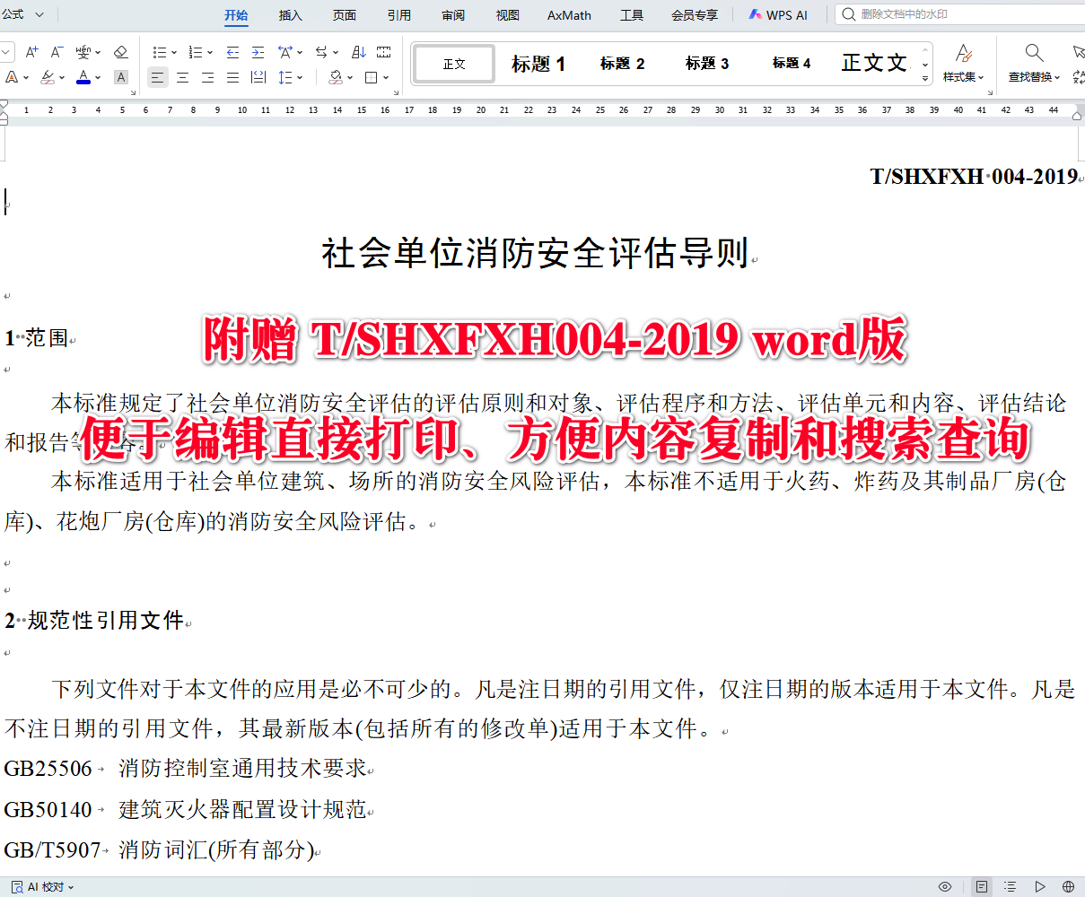Enable eye-protection mode in the status bar

point(945,885)
